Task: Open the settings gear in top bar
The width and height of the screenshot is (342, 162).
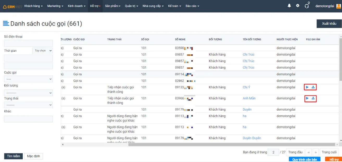Action: pos(298,6)
